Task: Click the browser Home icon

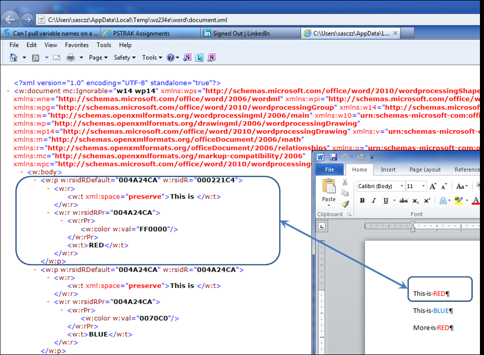Action: [x=14, y=58]
